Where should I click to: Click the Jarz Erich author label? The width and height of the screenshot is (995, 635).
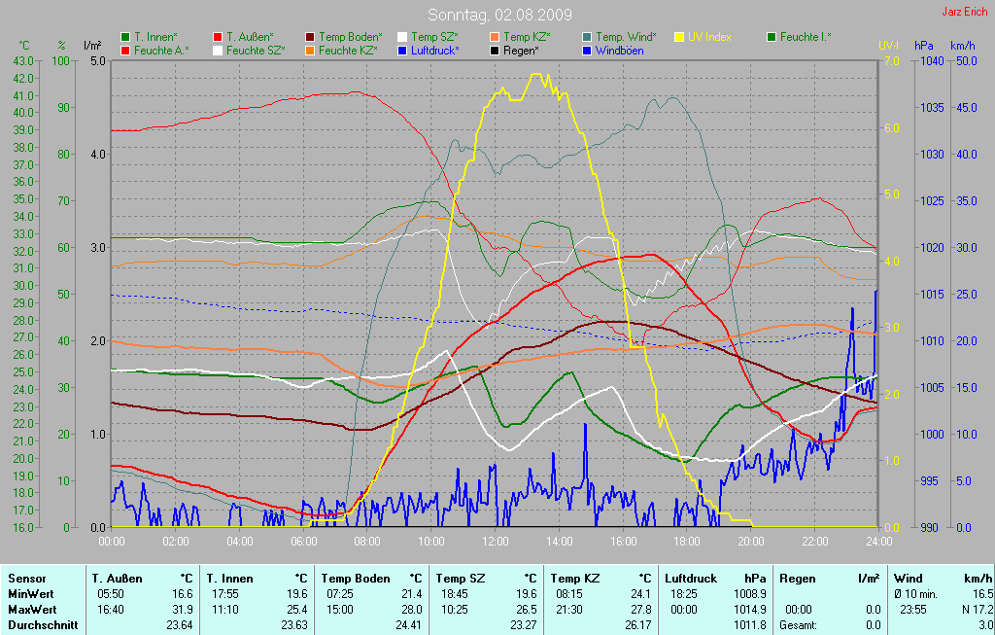pyautogui.click(x=965, y=12)
